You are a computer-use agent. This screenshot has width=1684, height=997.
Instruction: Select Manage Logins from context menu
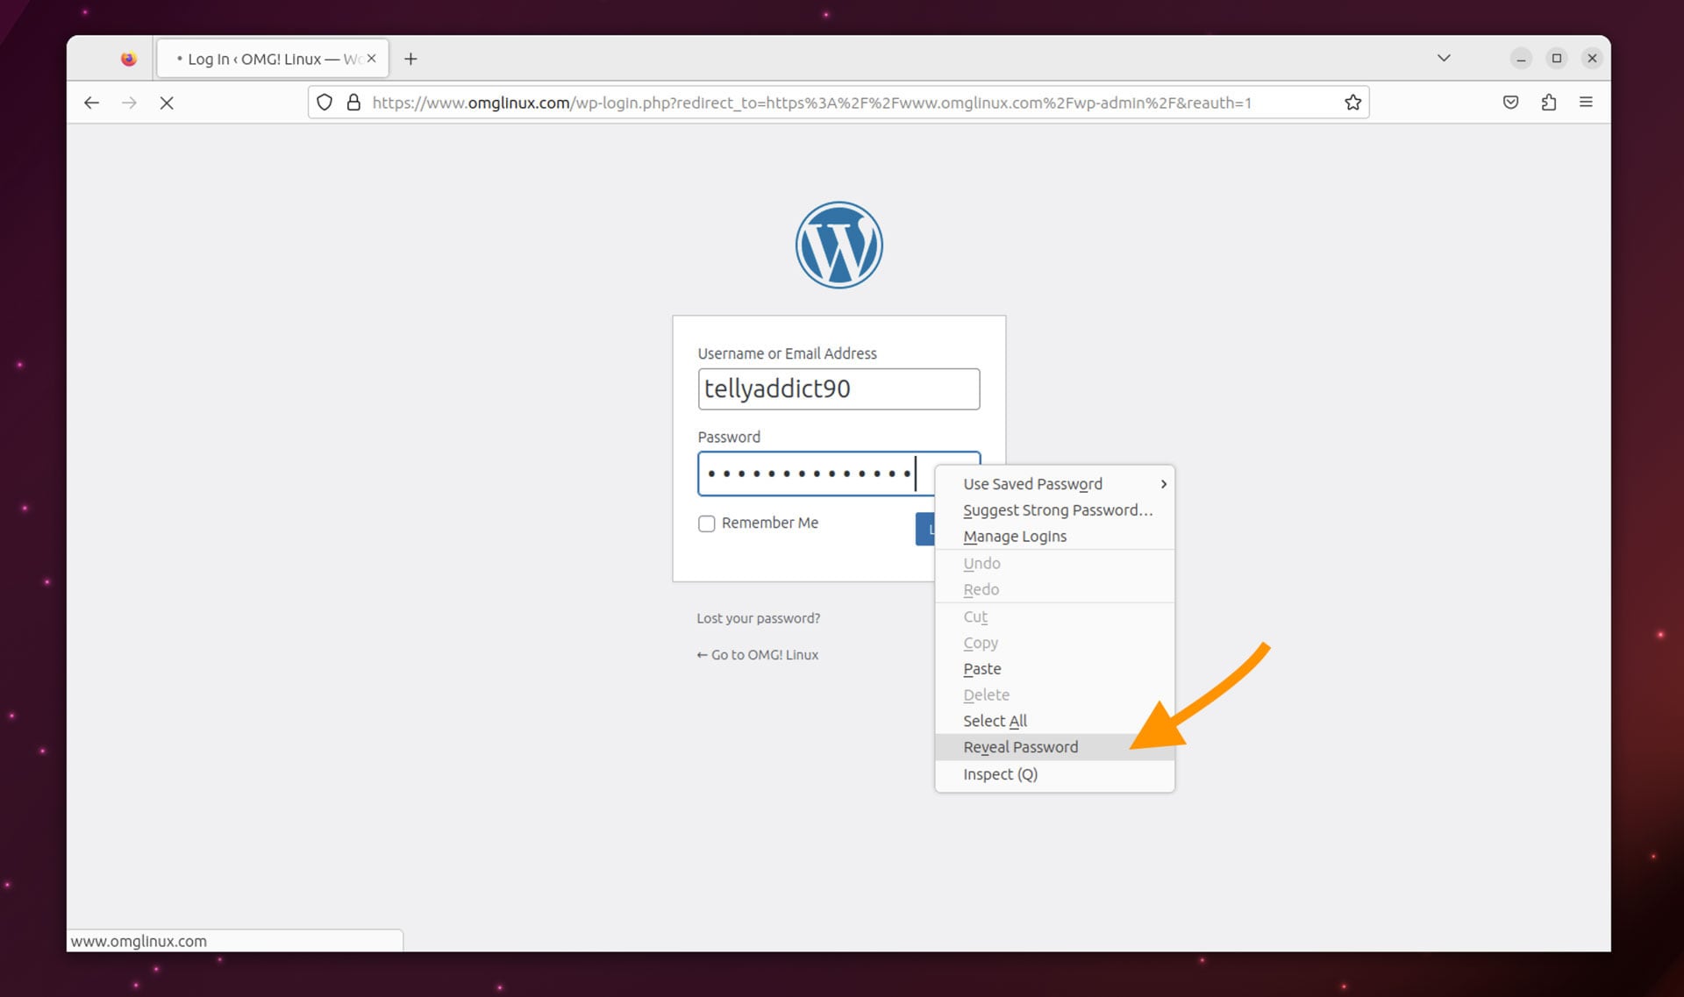tap(1054, 537)
